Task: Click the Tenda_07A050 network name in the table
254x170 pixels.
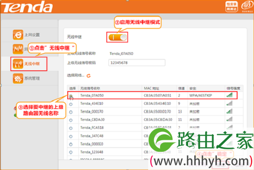Action: [92, 95]
